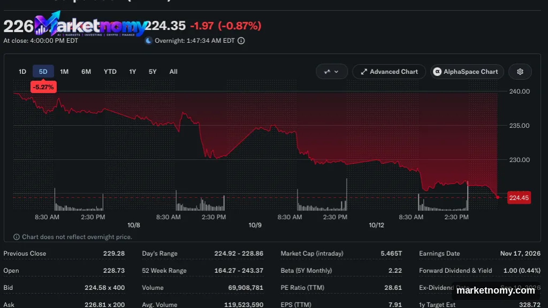
Task: Select the 6M time range
Action: pyautogui.click(x=86, y=72)
